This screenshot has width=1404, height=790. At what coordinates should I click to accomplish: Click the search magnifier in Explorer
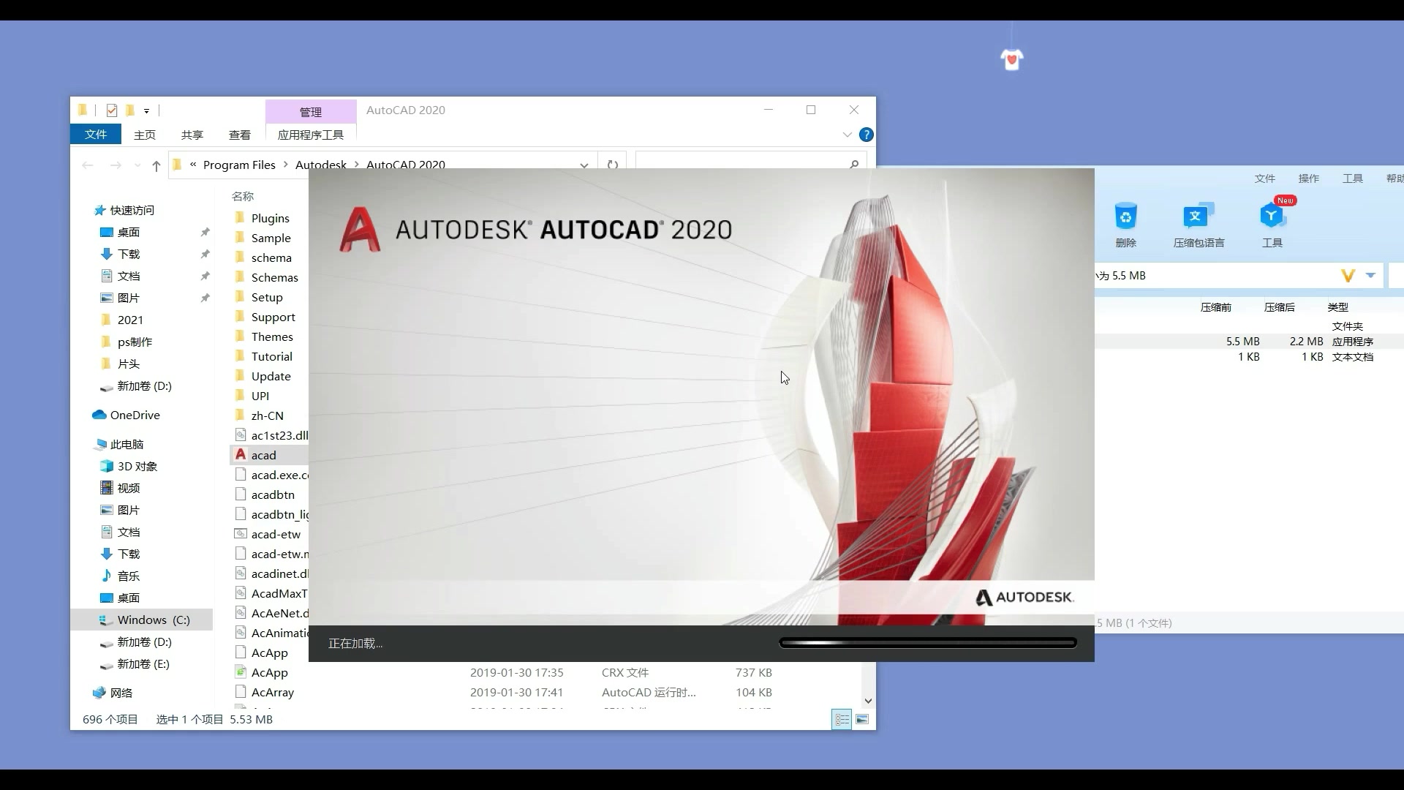854,165
